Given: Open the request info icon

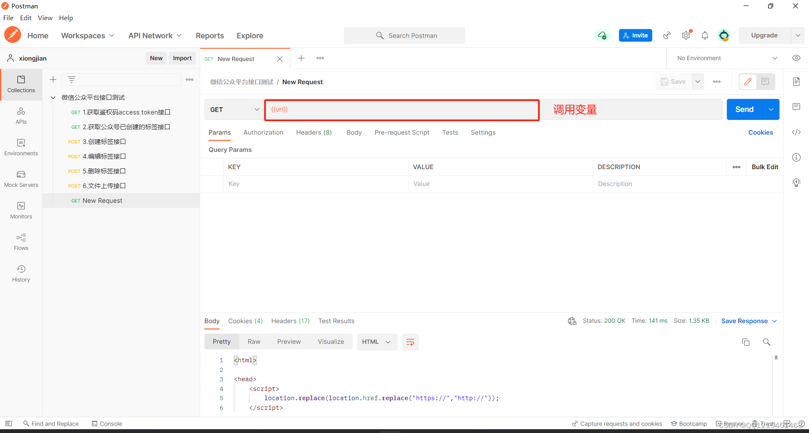Looking at the screenshot, I should click(x=796, y=157).
